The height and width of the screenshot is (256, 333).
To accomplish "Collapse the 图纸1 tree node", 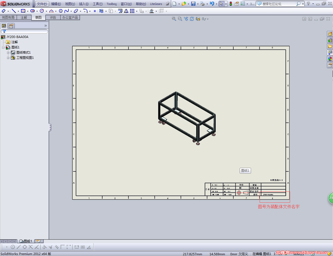I will 3,47.
